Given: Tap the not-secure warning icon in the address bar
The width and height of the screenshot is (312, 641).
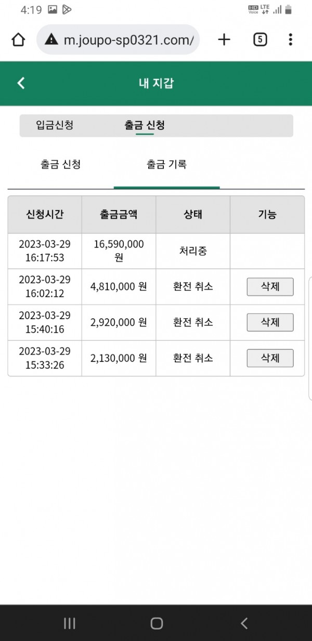Looking at the screenshot, I should click(x=51, y=40).
